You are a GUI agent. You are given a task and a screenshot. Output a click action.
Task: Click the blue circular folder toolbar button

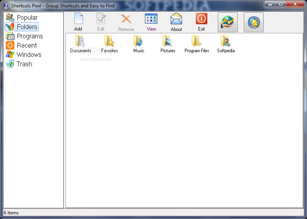click(254, 22)
